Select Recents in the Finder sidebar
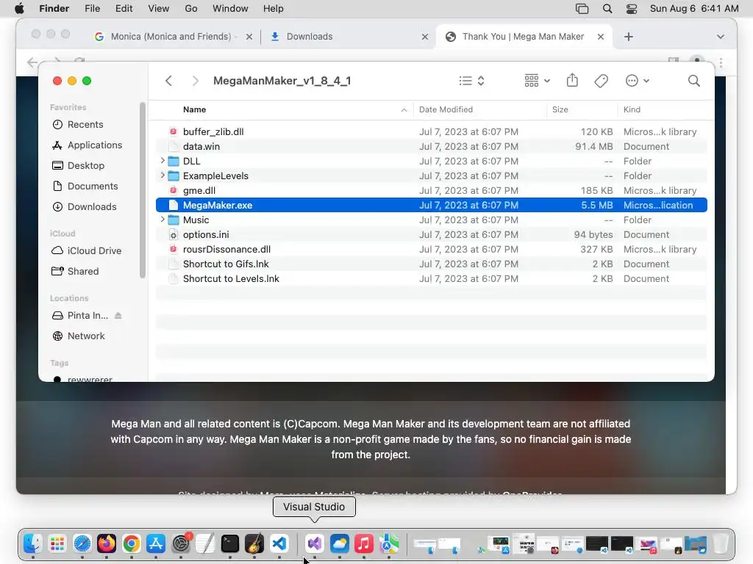 85,124
